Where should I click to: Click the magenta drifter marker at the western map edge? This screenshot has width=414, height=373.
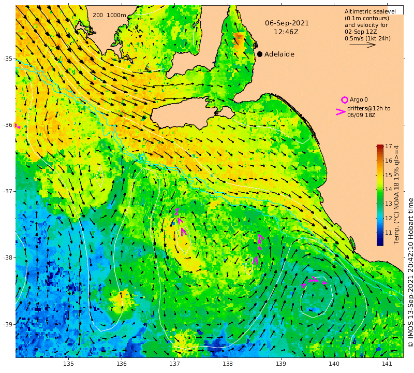pyautogui.click(x=18, y=126)
